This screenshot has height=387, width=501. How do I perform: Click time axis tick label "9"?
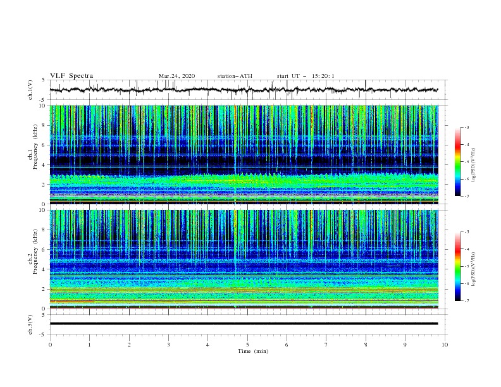coord(405,345)
